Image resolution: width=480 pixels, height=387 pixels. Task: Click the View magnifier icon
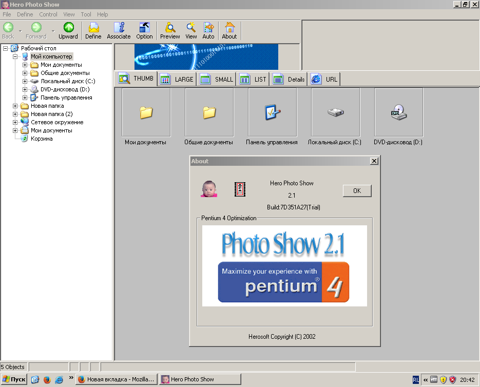tap(191, 30)
